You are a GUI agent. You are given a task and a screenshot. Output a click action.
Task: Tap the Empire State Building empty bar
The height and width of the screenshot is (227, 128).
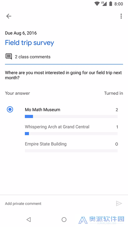pyautogui.click(x=71, y=151)
